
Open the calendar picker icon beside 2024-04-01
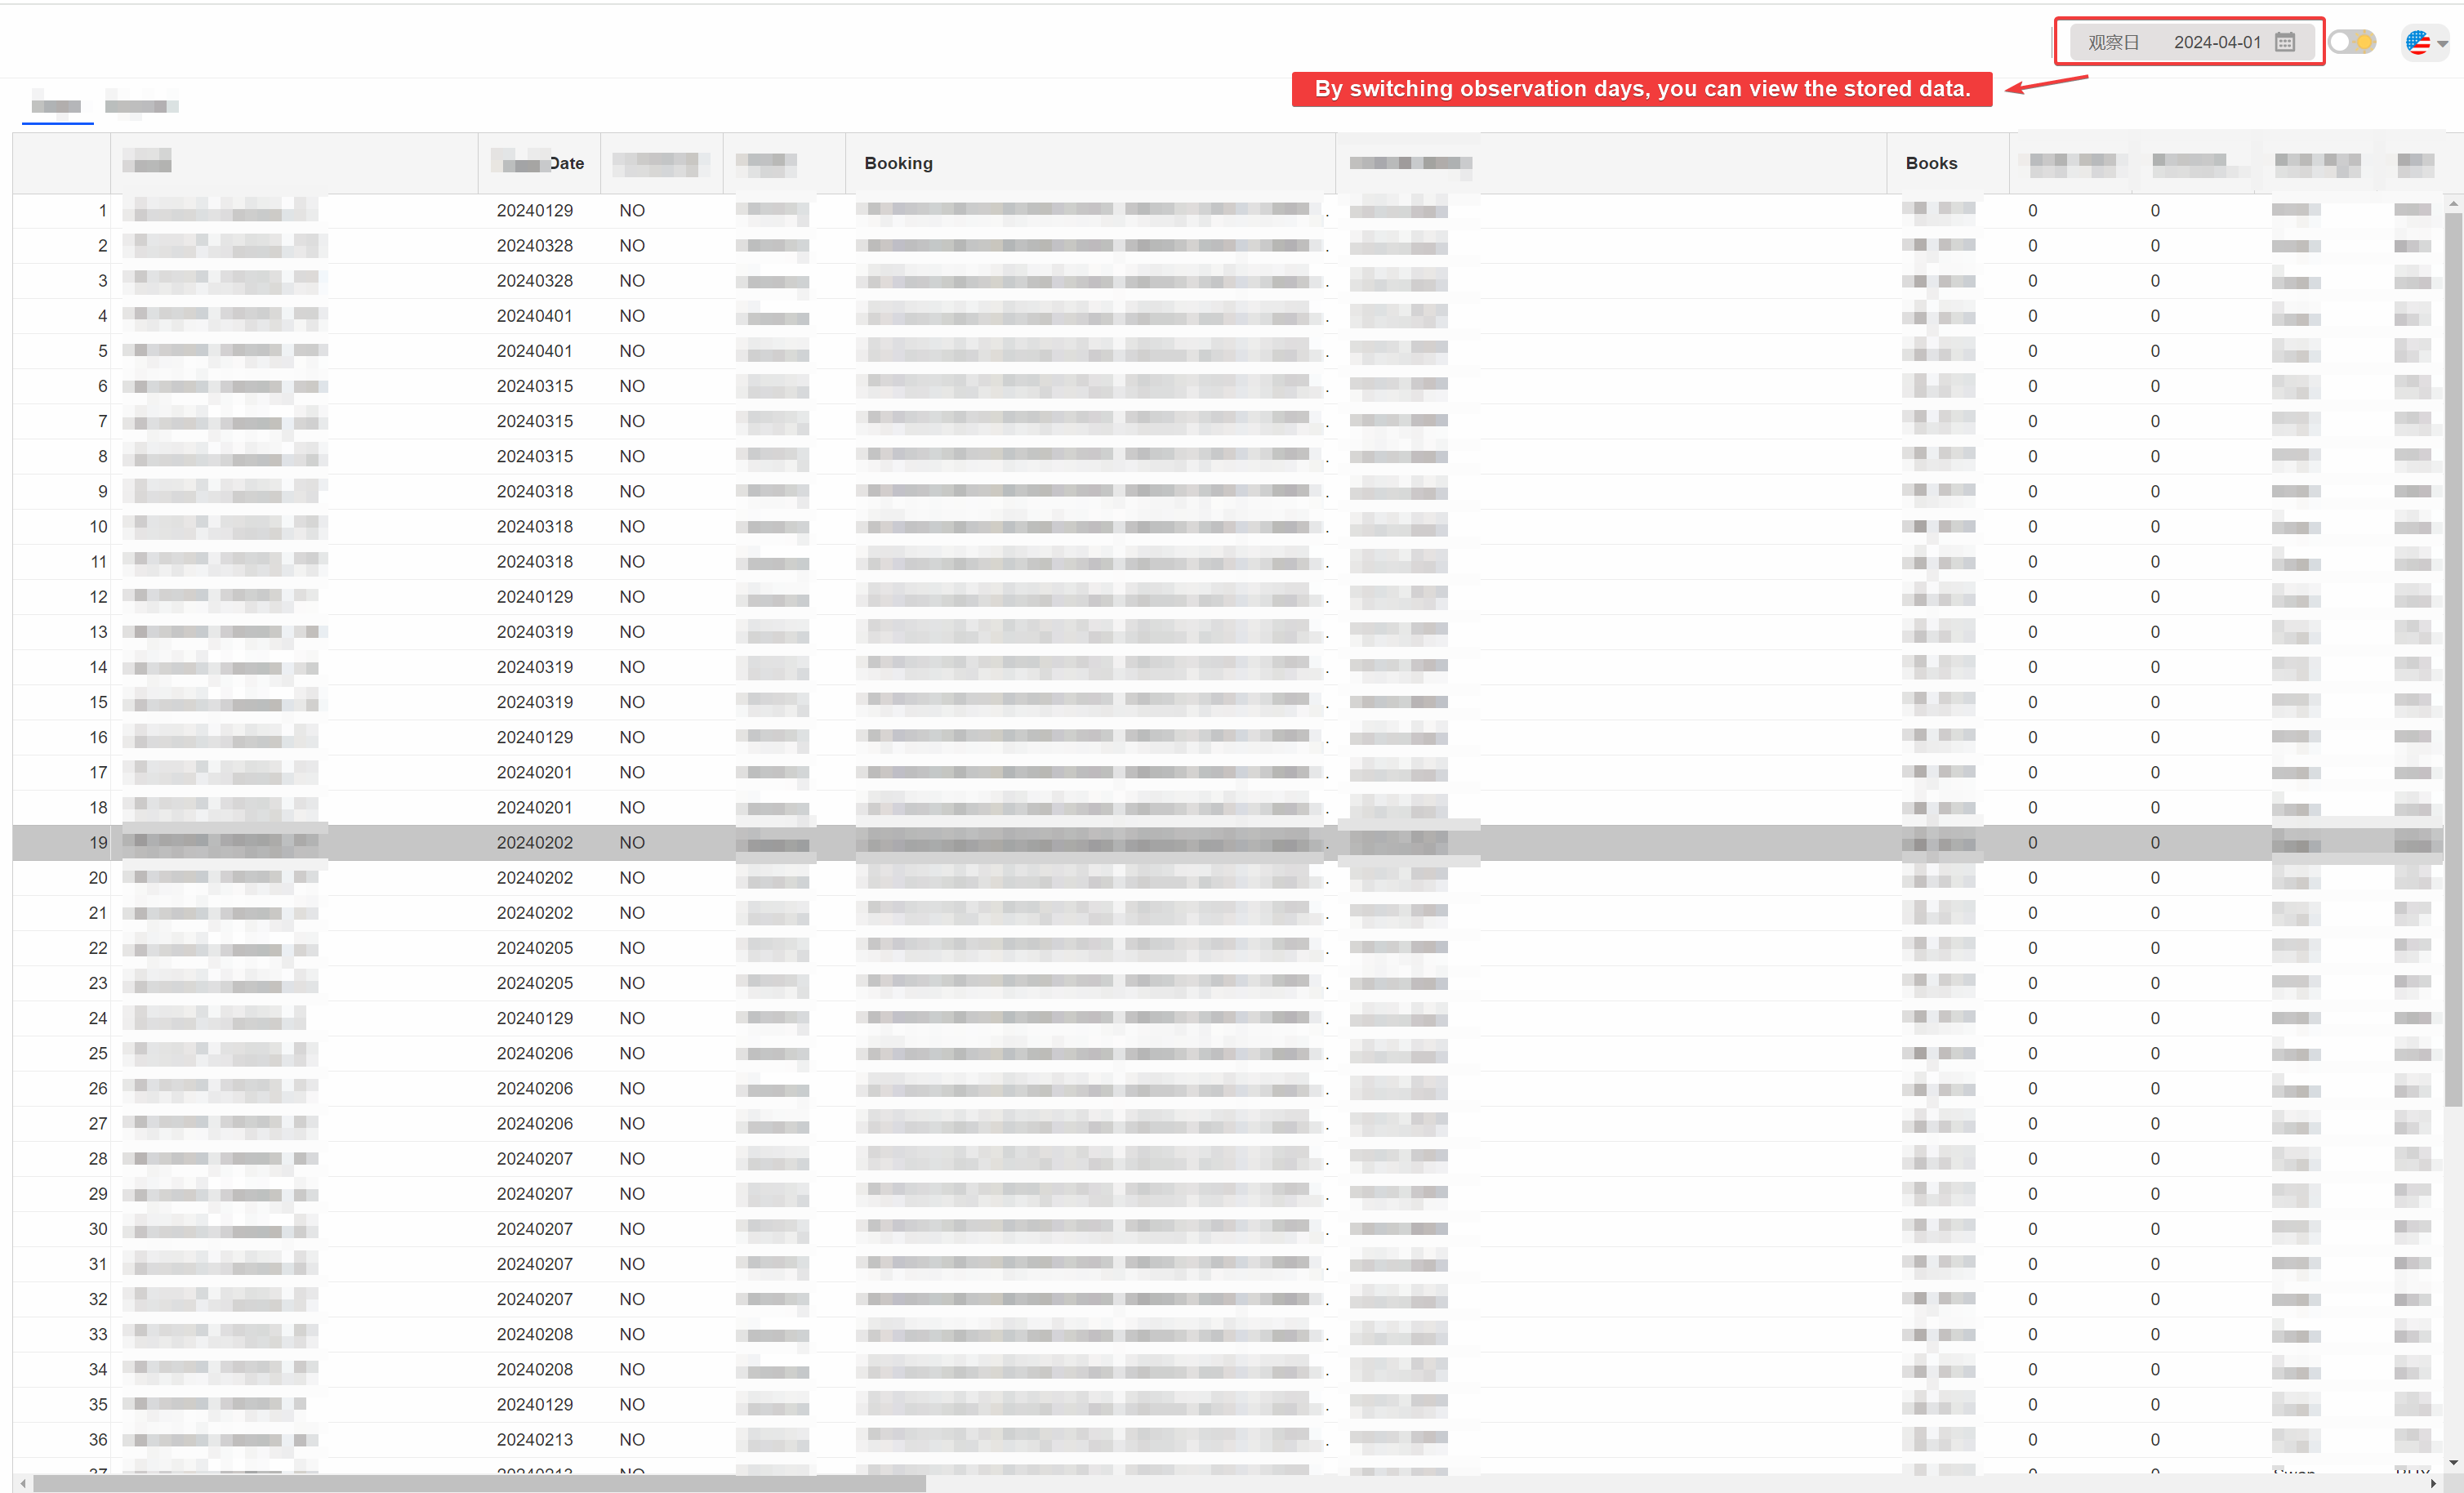tap(2285, 42)
